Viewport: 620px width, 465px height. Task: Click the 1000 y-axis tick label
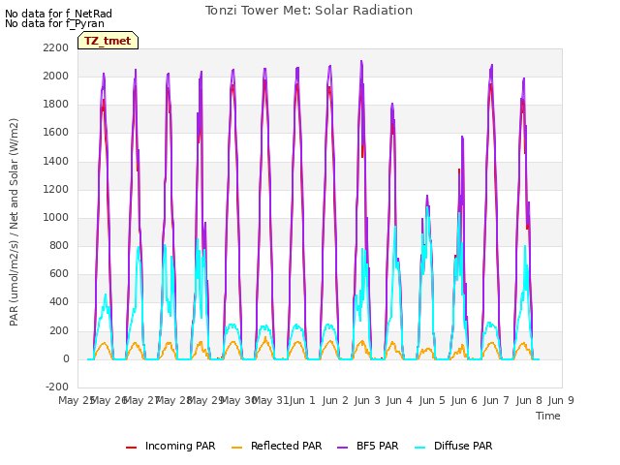pyautogui.click(x=56, y=217)
